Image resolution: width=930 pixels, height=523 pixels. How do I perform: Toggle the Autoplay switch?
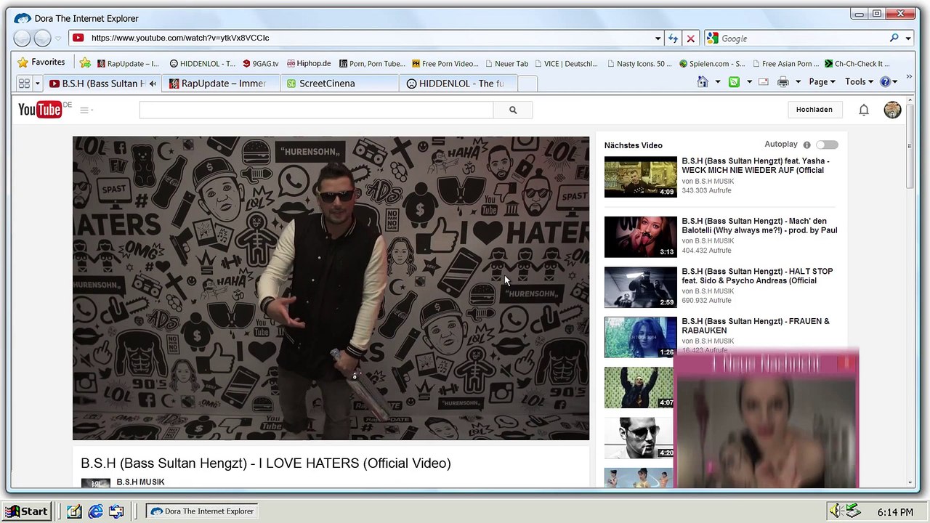(x=827, y=145)
